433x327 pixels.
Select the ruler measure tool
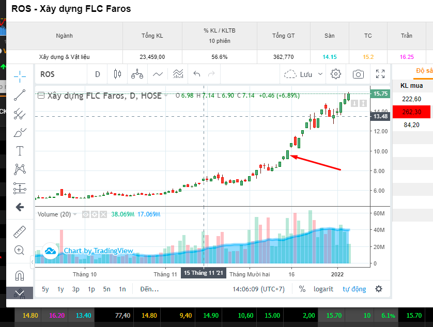click(x=20, y=231)
